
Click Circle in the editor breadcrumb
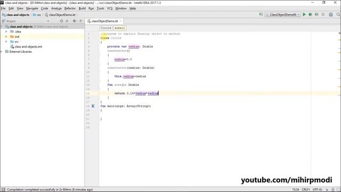click(x=106, y=28)
